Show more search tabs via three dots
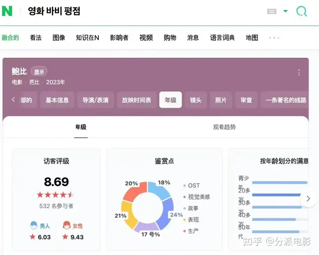Screen dimensions: 319x255 [x=274, y=38]
